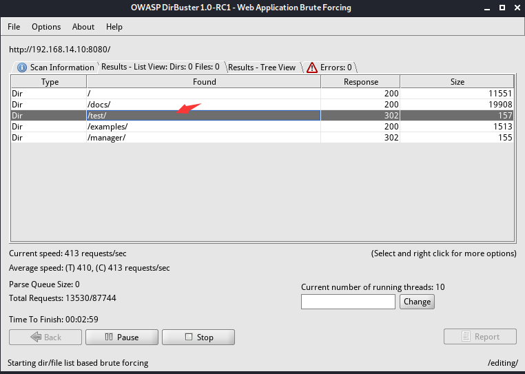Click the Average speed status text

(x=90, y=268)
